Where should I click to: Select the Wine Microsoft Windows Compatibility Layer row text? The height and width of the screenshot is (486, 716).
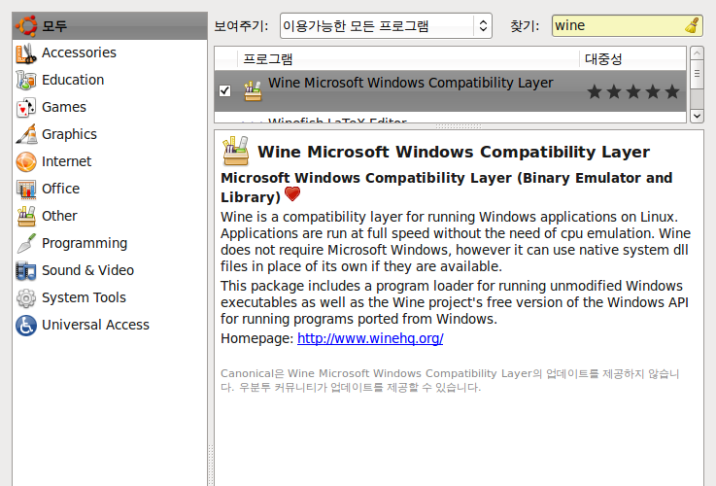pyautogui.click(x=411, y=83)
